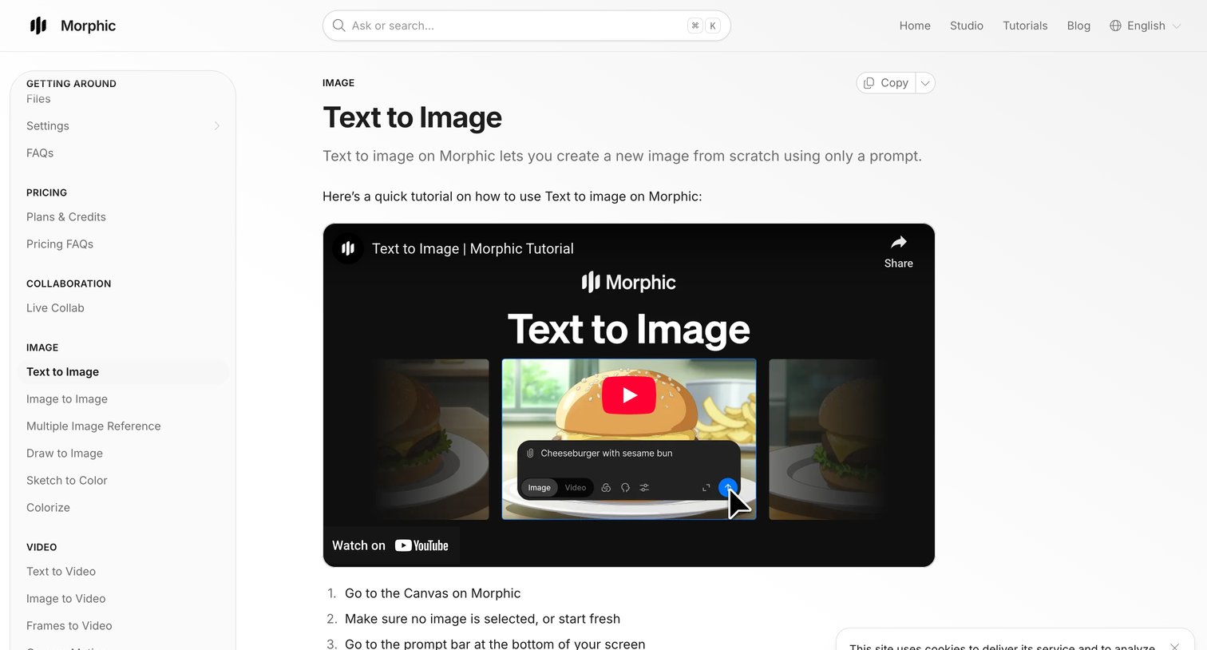Close the cookie notice banner
1207x650 pixels.
coord(1174,646)
